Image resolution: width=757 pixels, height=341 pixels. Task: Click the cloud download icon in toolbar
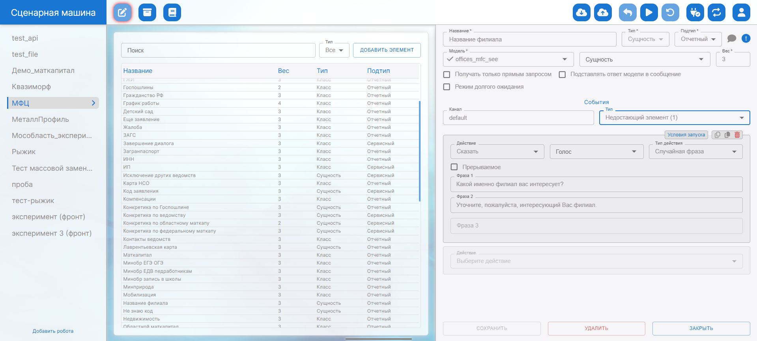581,13
